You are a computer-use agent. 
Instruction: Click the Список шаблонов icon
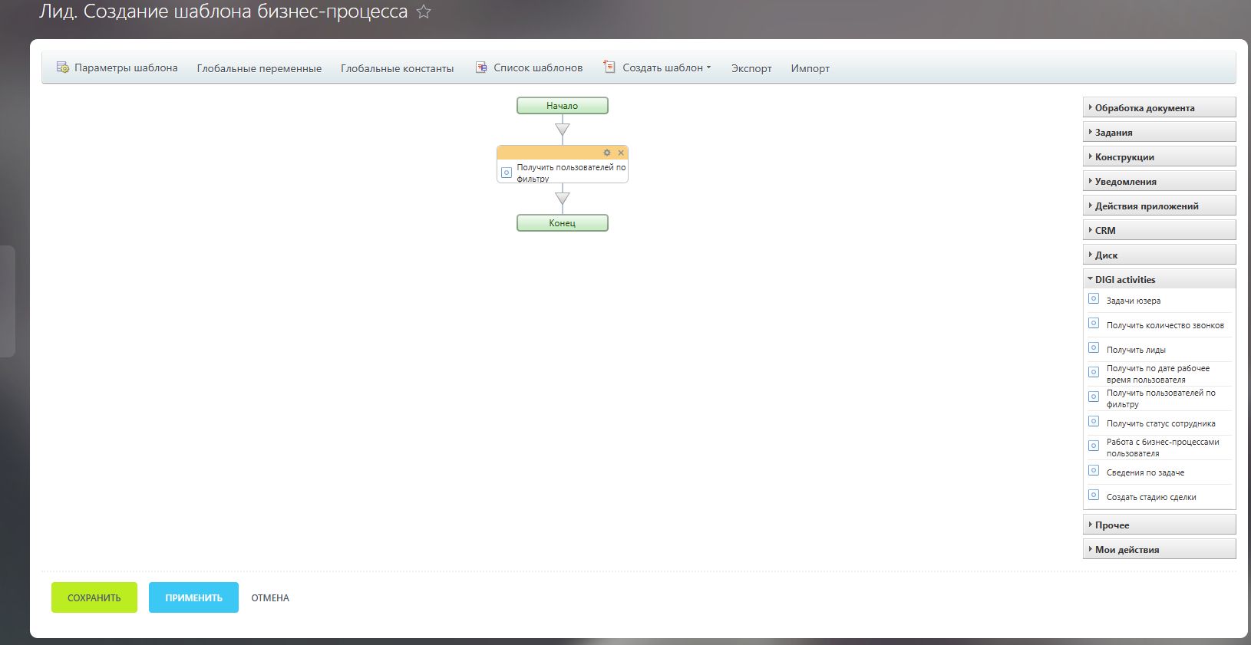click(x=481, y=67)
